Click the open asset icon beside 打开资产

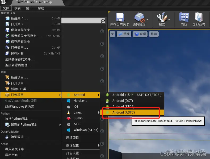(x=7, y=47)
